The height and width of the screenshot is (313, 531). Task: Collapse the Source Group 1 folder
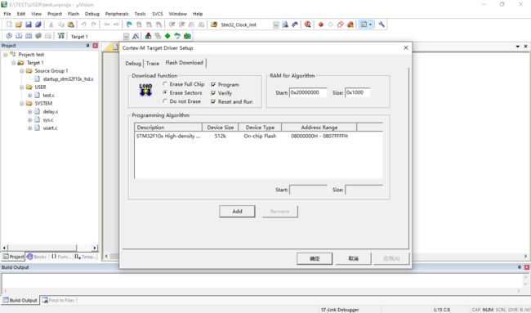22,71
